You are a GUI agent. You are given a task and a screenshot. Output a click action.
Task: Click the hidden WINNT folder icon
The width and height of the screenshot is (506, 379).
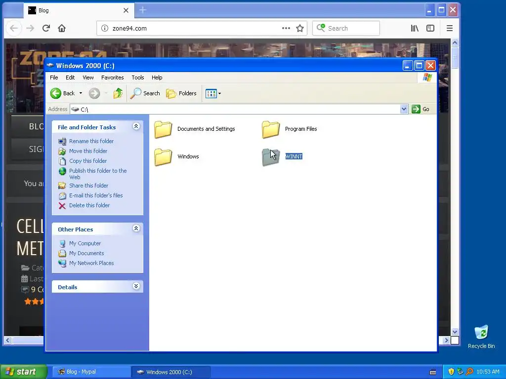[x=271, y=157]
